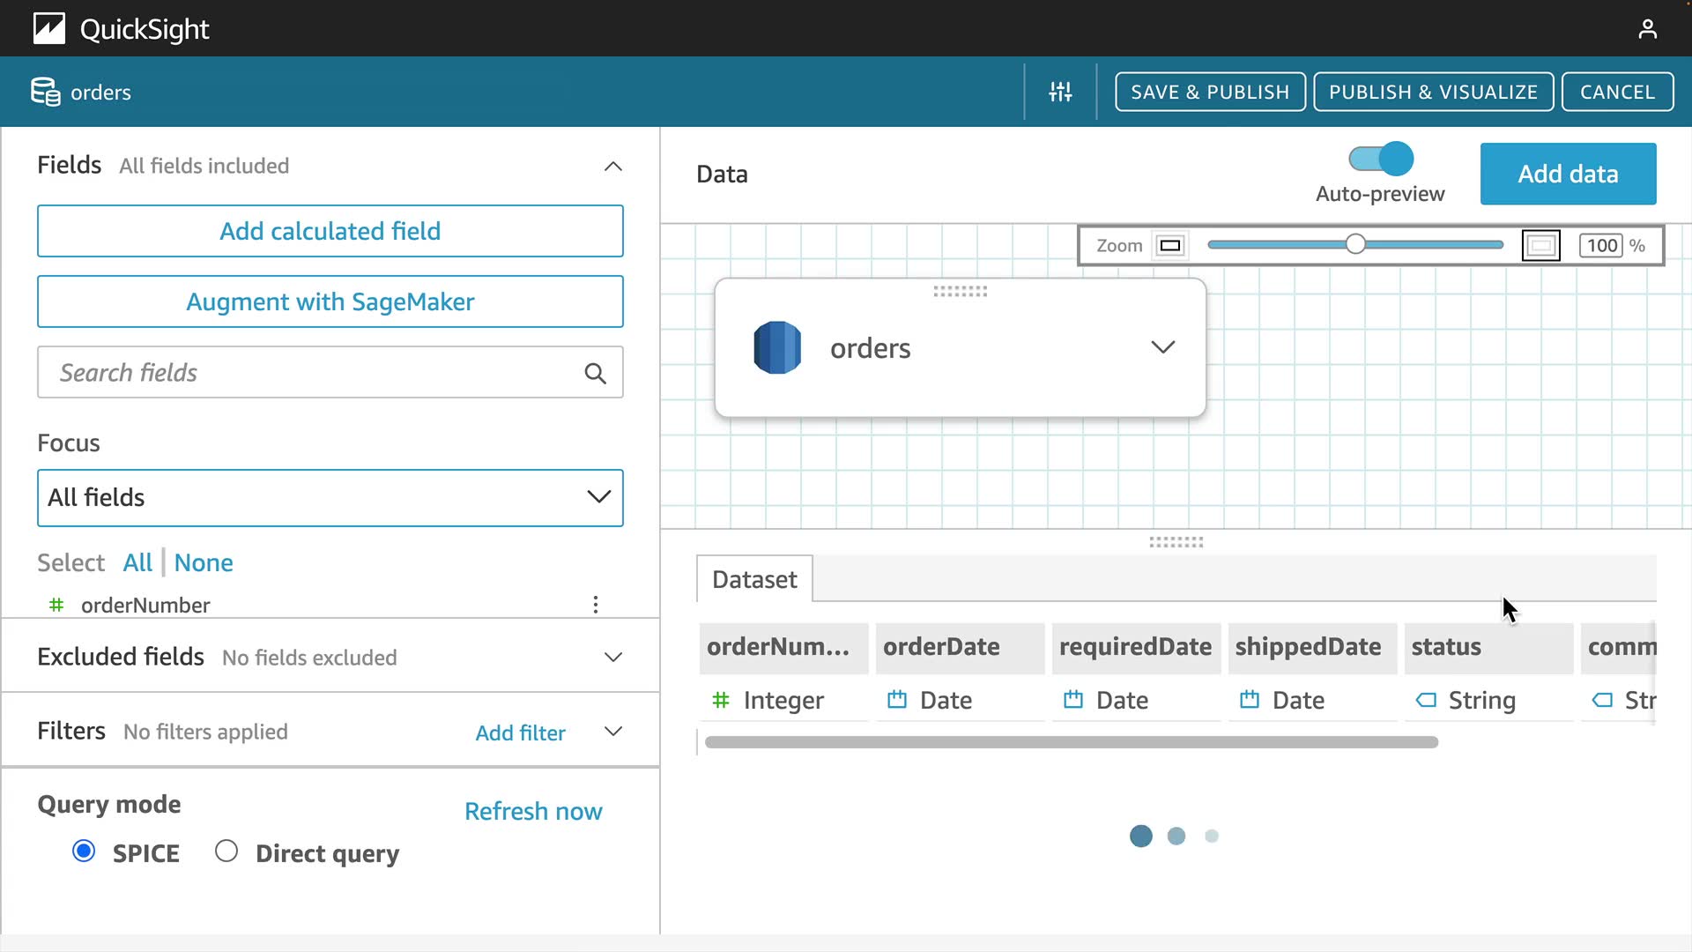Click the zoom out icon
The image size is (1692, 952).
pyautogui.click(x=1170, y=246)
